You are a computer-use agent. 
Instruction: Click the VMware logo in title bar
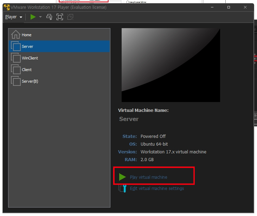click(x=7, y=7)
